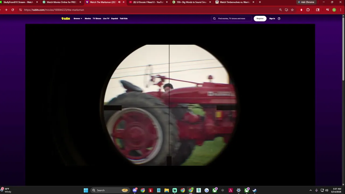Click the Google Lens search icon
Viewport: 345px width, 194px height.
pyautogui.click(x=318, y=10)
